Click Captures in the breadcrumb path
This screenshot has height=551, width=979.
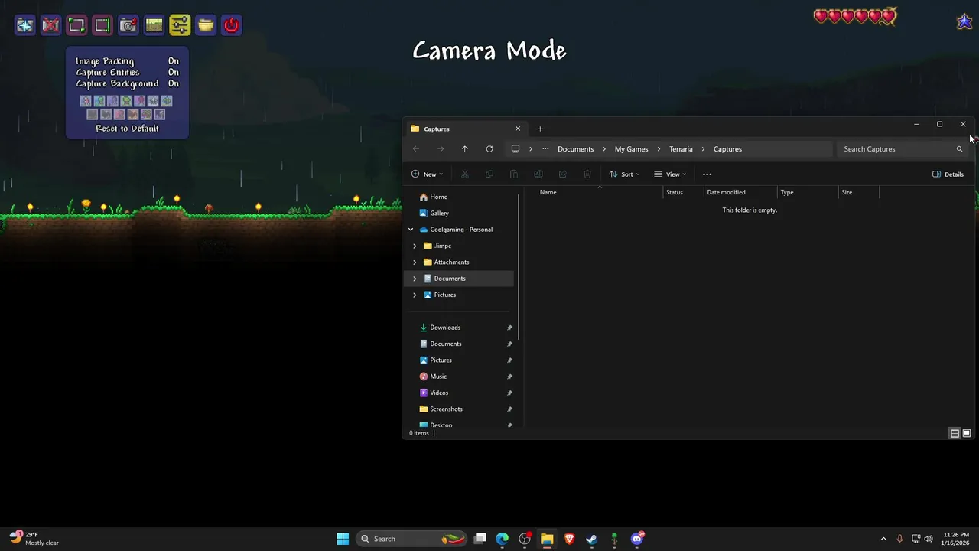[x=727, y=149]
